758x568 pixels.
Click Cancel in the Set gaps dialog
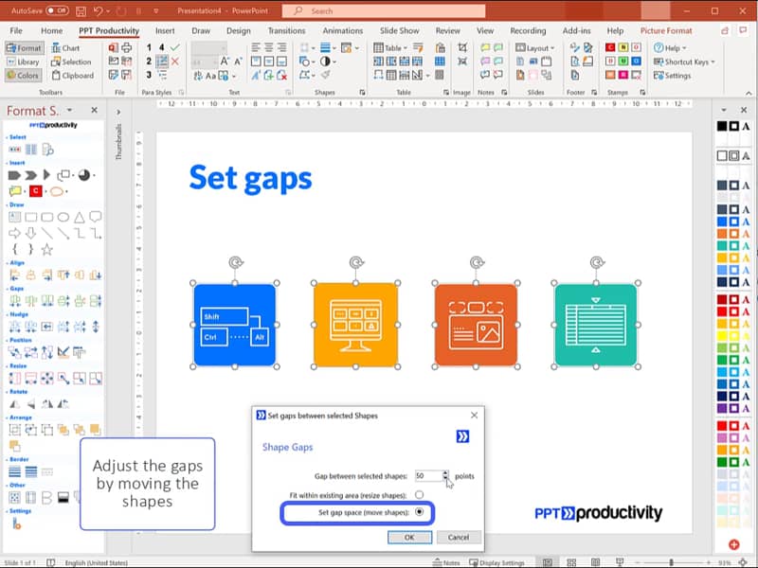[459, 537]
